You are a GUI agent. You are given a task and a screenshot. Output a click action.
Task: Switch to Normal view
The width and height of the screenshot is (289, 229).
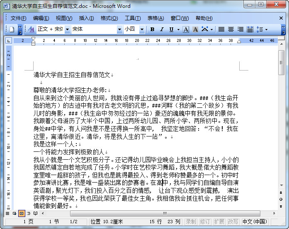click(x=7, y=214)
